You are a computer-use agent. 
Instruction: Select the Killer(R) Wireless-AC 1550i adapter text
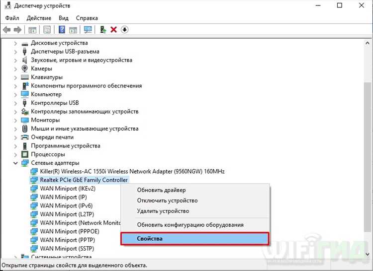tap(132, 171)
